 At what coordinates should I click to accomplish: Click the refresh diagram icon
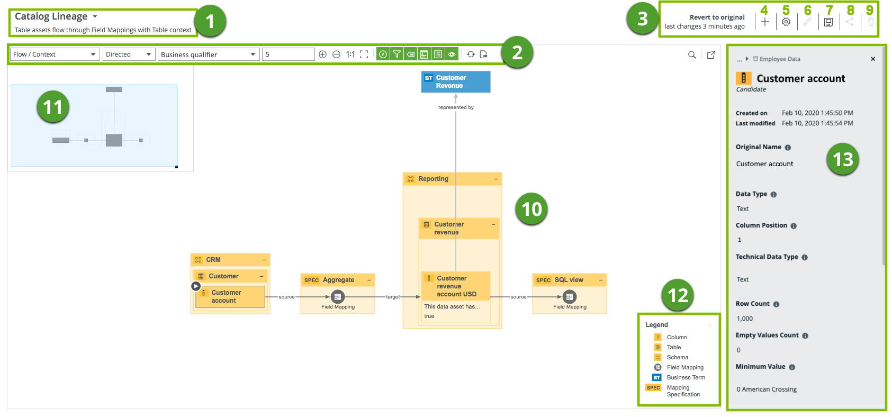(x=471, y=55)
